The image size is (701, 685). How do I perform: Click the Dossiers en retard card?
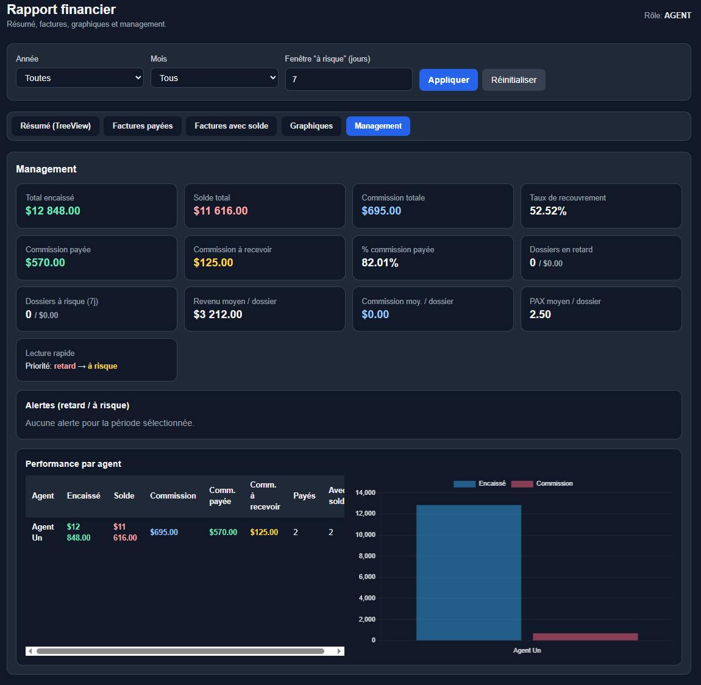coord(600,258)
